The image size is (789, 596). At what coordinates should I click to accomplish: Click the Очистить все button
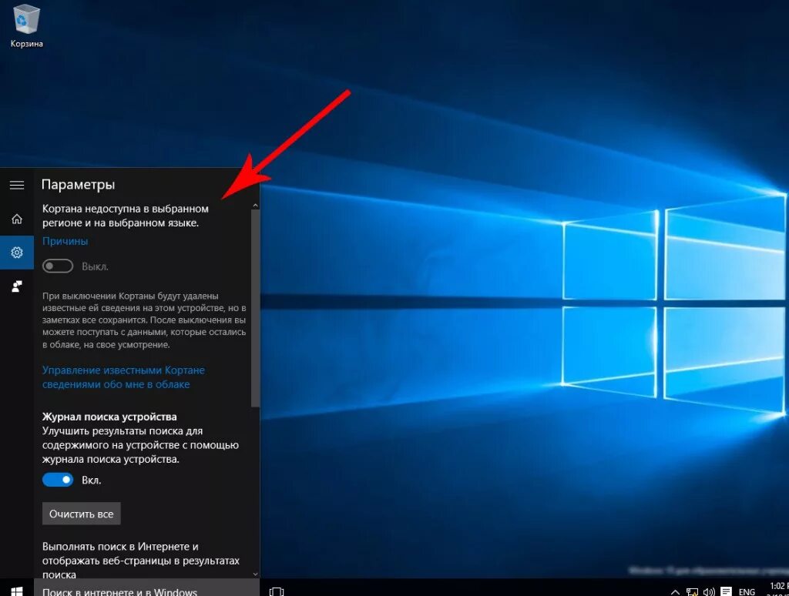click(82, 514)
